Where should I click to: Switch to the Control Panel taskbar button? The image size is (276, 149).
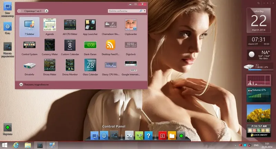(x=40, y=145)
